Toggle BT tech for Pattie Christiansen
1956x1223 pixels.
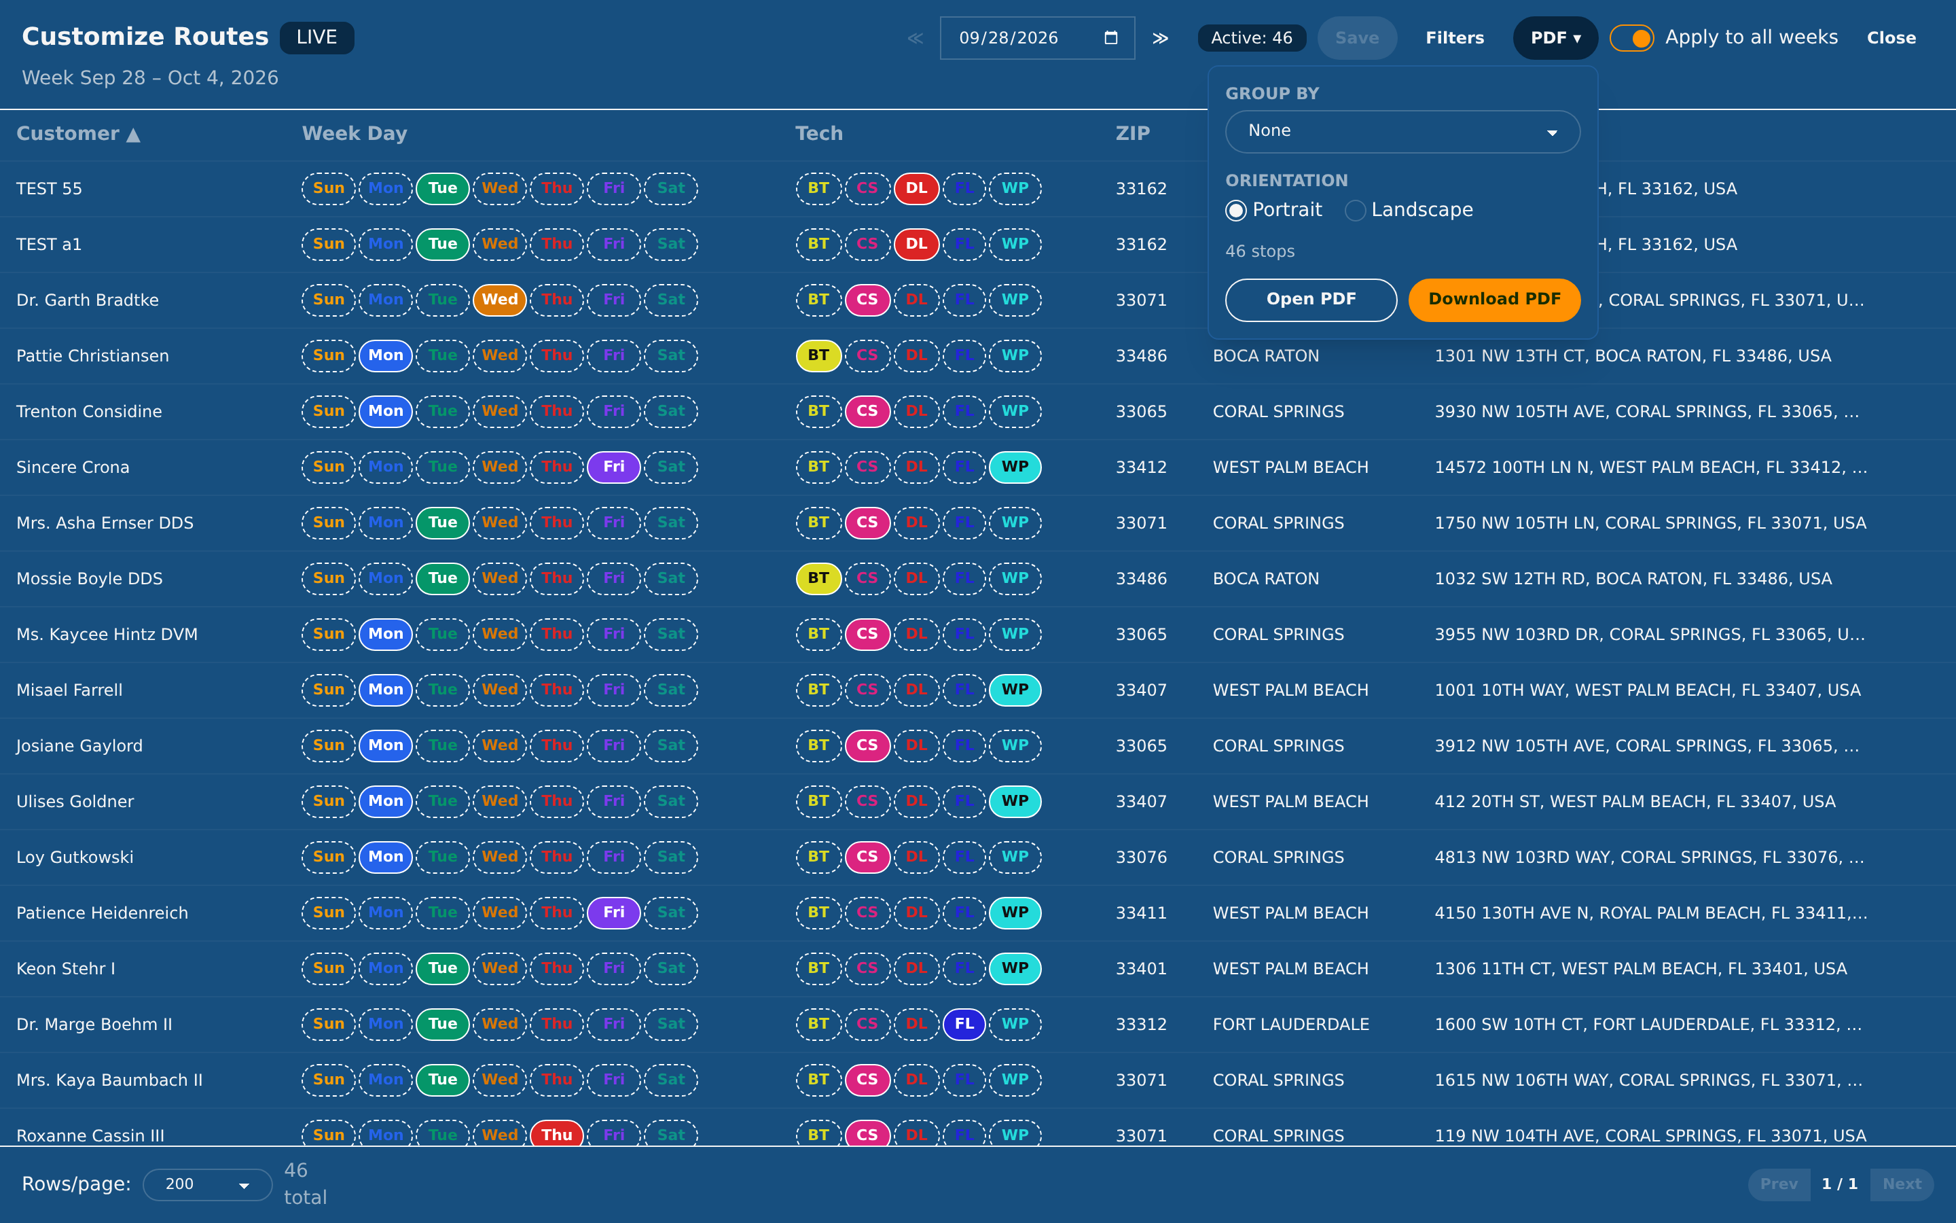[x=818, y=356]
